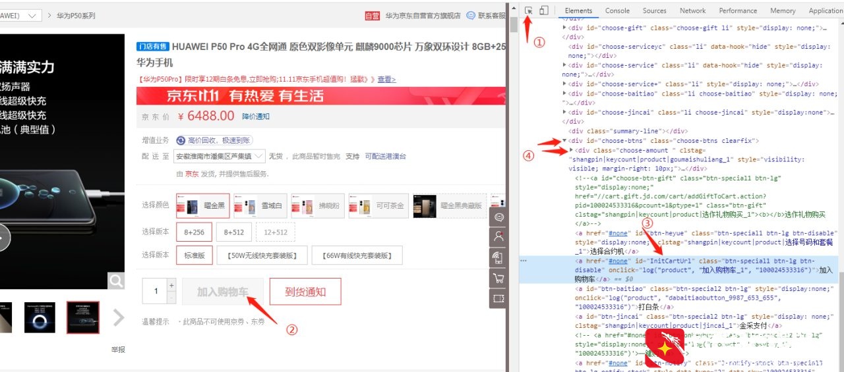Collapse the div id choose-btns node

[564, 140]
